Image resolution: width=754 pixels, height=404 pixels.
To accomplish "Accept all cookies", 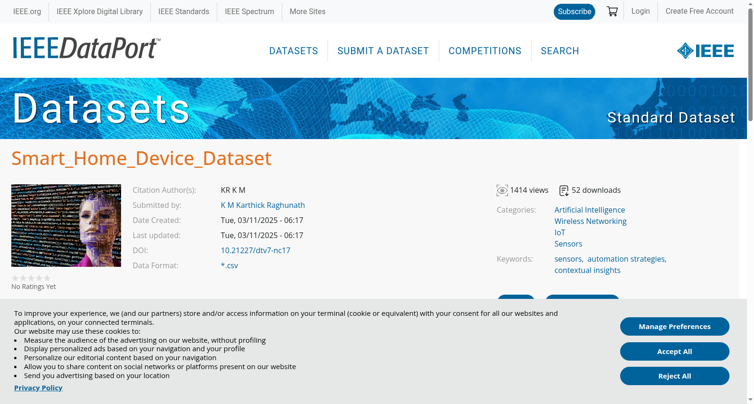I will coord(675,351).
